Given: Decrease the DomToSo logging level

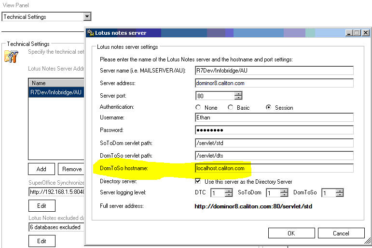Looking at the screenshot, I should (x=340, y=194).
